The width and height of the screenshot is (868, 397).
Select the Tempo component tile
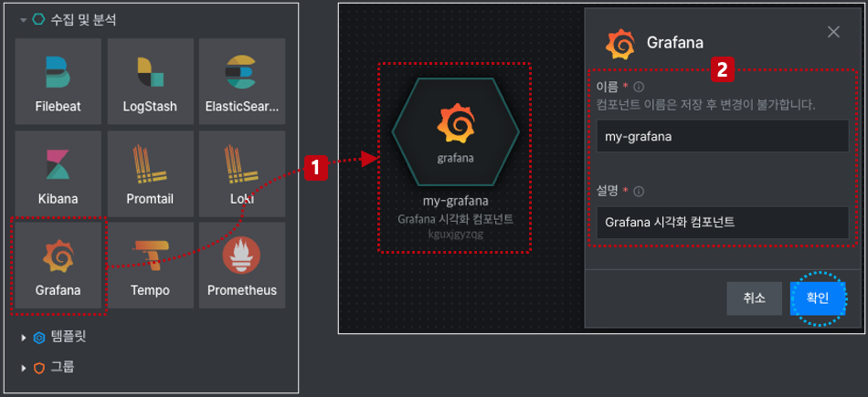pos(150,266)
